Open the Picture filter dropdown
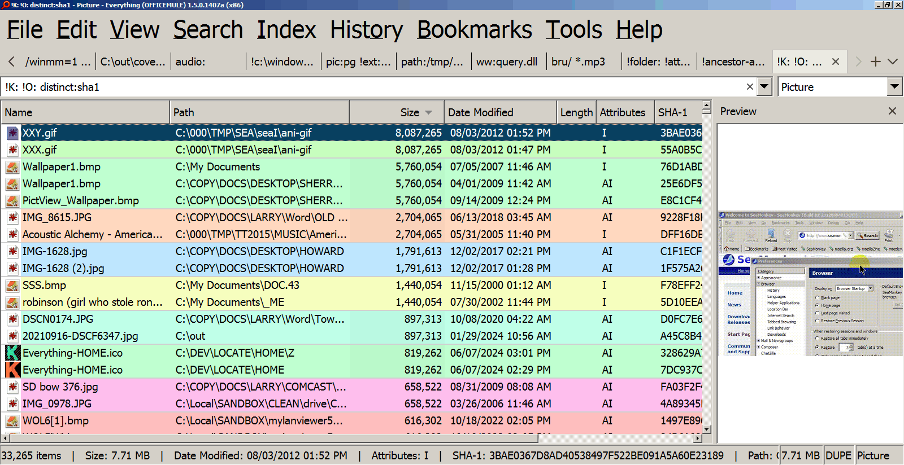 894,87
